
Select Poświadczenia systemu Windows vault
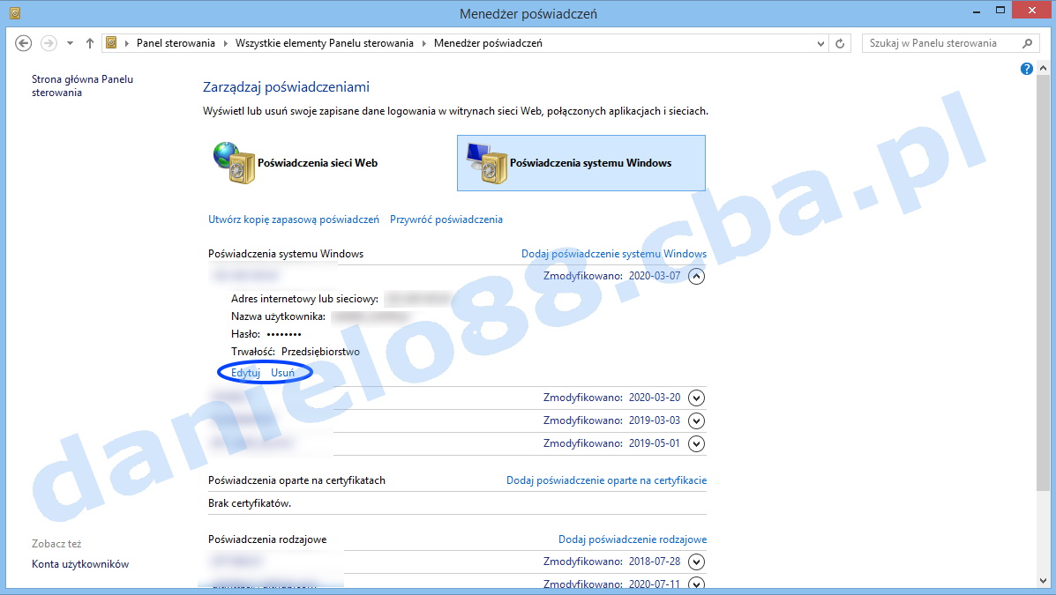tap(580, 163)
